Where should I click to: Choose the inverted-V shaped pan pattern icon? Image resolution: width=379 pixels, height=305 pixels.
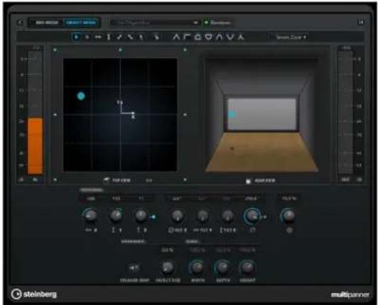[176, 37]
